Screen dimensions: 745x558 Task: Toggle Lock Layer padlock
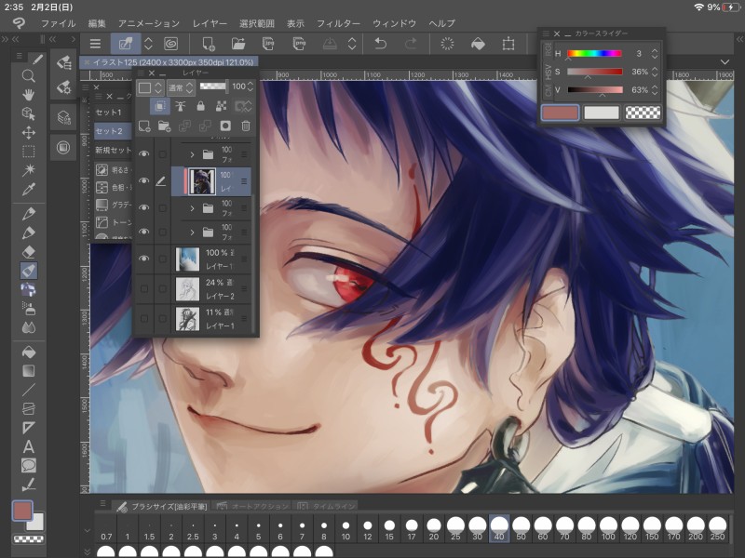point(200,106)
